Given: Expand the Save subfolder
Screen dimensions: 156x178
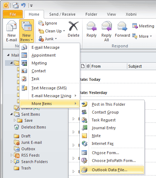Looking at the screenshot, I should click(x=15, y=120).
